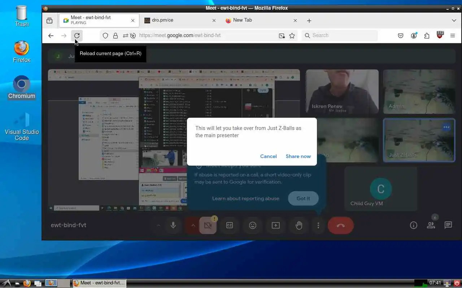Open site permissions icon in address bar
462x288 pixels.
[x=125, y=35]
